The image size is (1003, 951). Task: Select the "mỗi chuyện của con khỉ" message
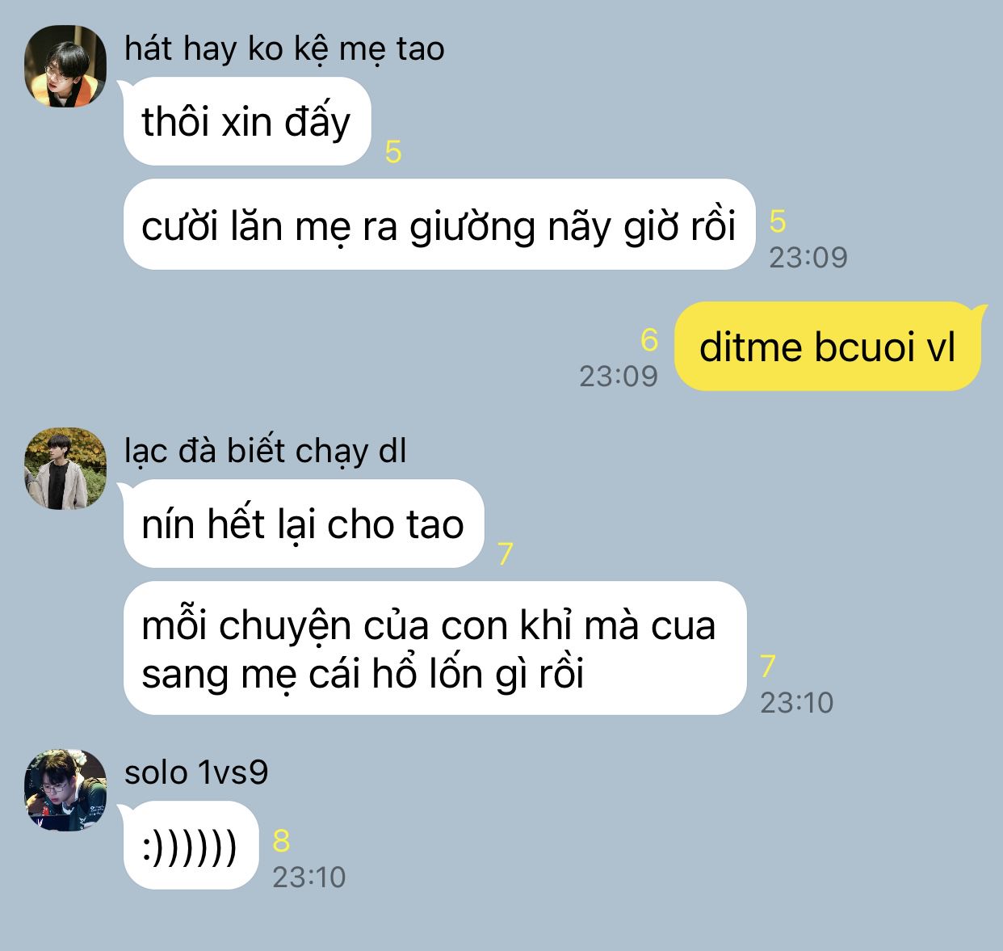click(x=434, y=649)
